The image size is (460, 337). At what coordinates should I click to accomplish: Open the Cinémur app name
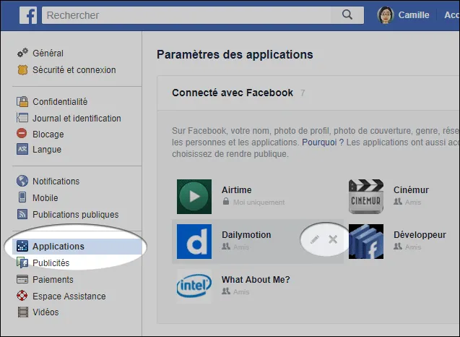pos(411,189)
